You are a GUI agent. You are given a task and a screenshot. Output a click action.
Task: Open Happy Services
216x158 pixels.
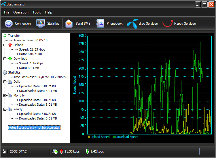click(179, 24)
